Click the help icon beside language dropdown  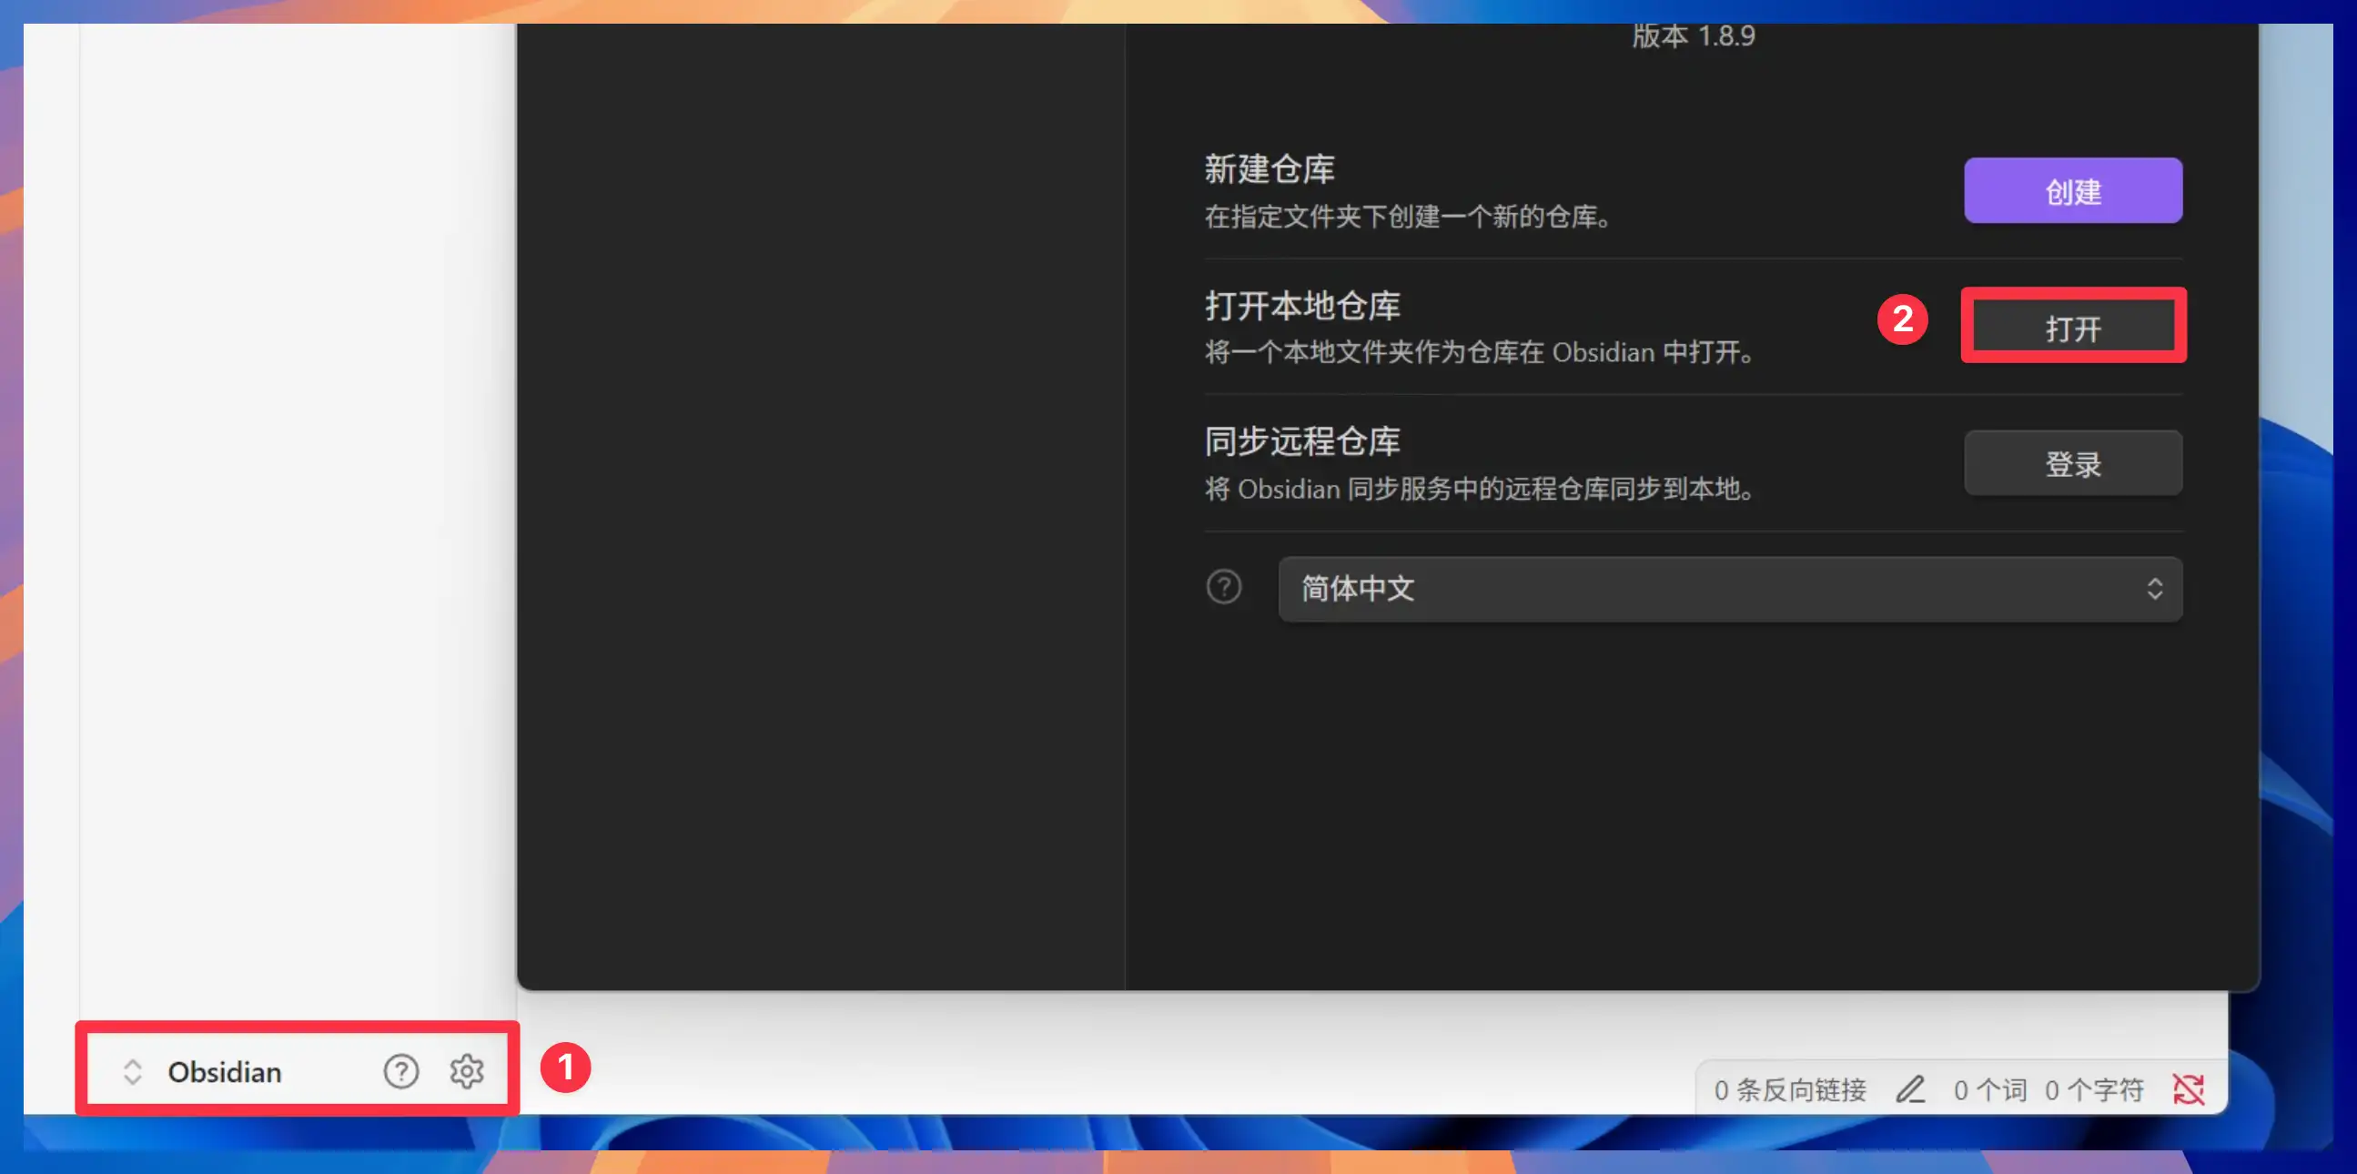(1223, 586)
